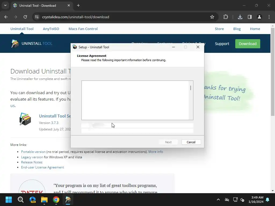Viewport: 275px width, 206px height.
Task: Open the Legacy version link
Action: pyautogui.click(x=32, y=157)
